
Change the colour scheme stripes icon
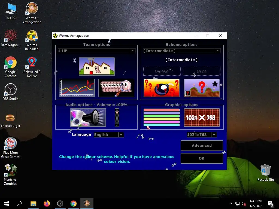(161, 118)
